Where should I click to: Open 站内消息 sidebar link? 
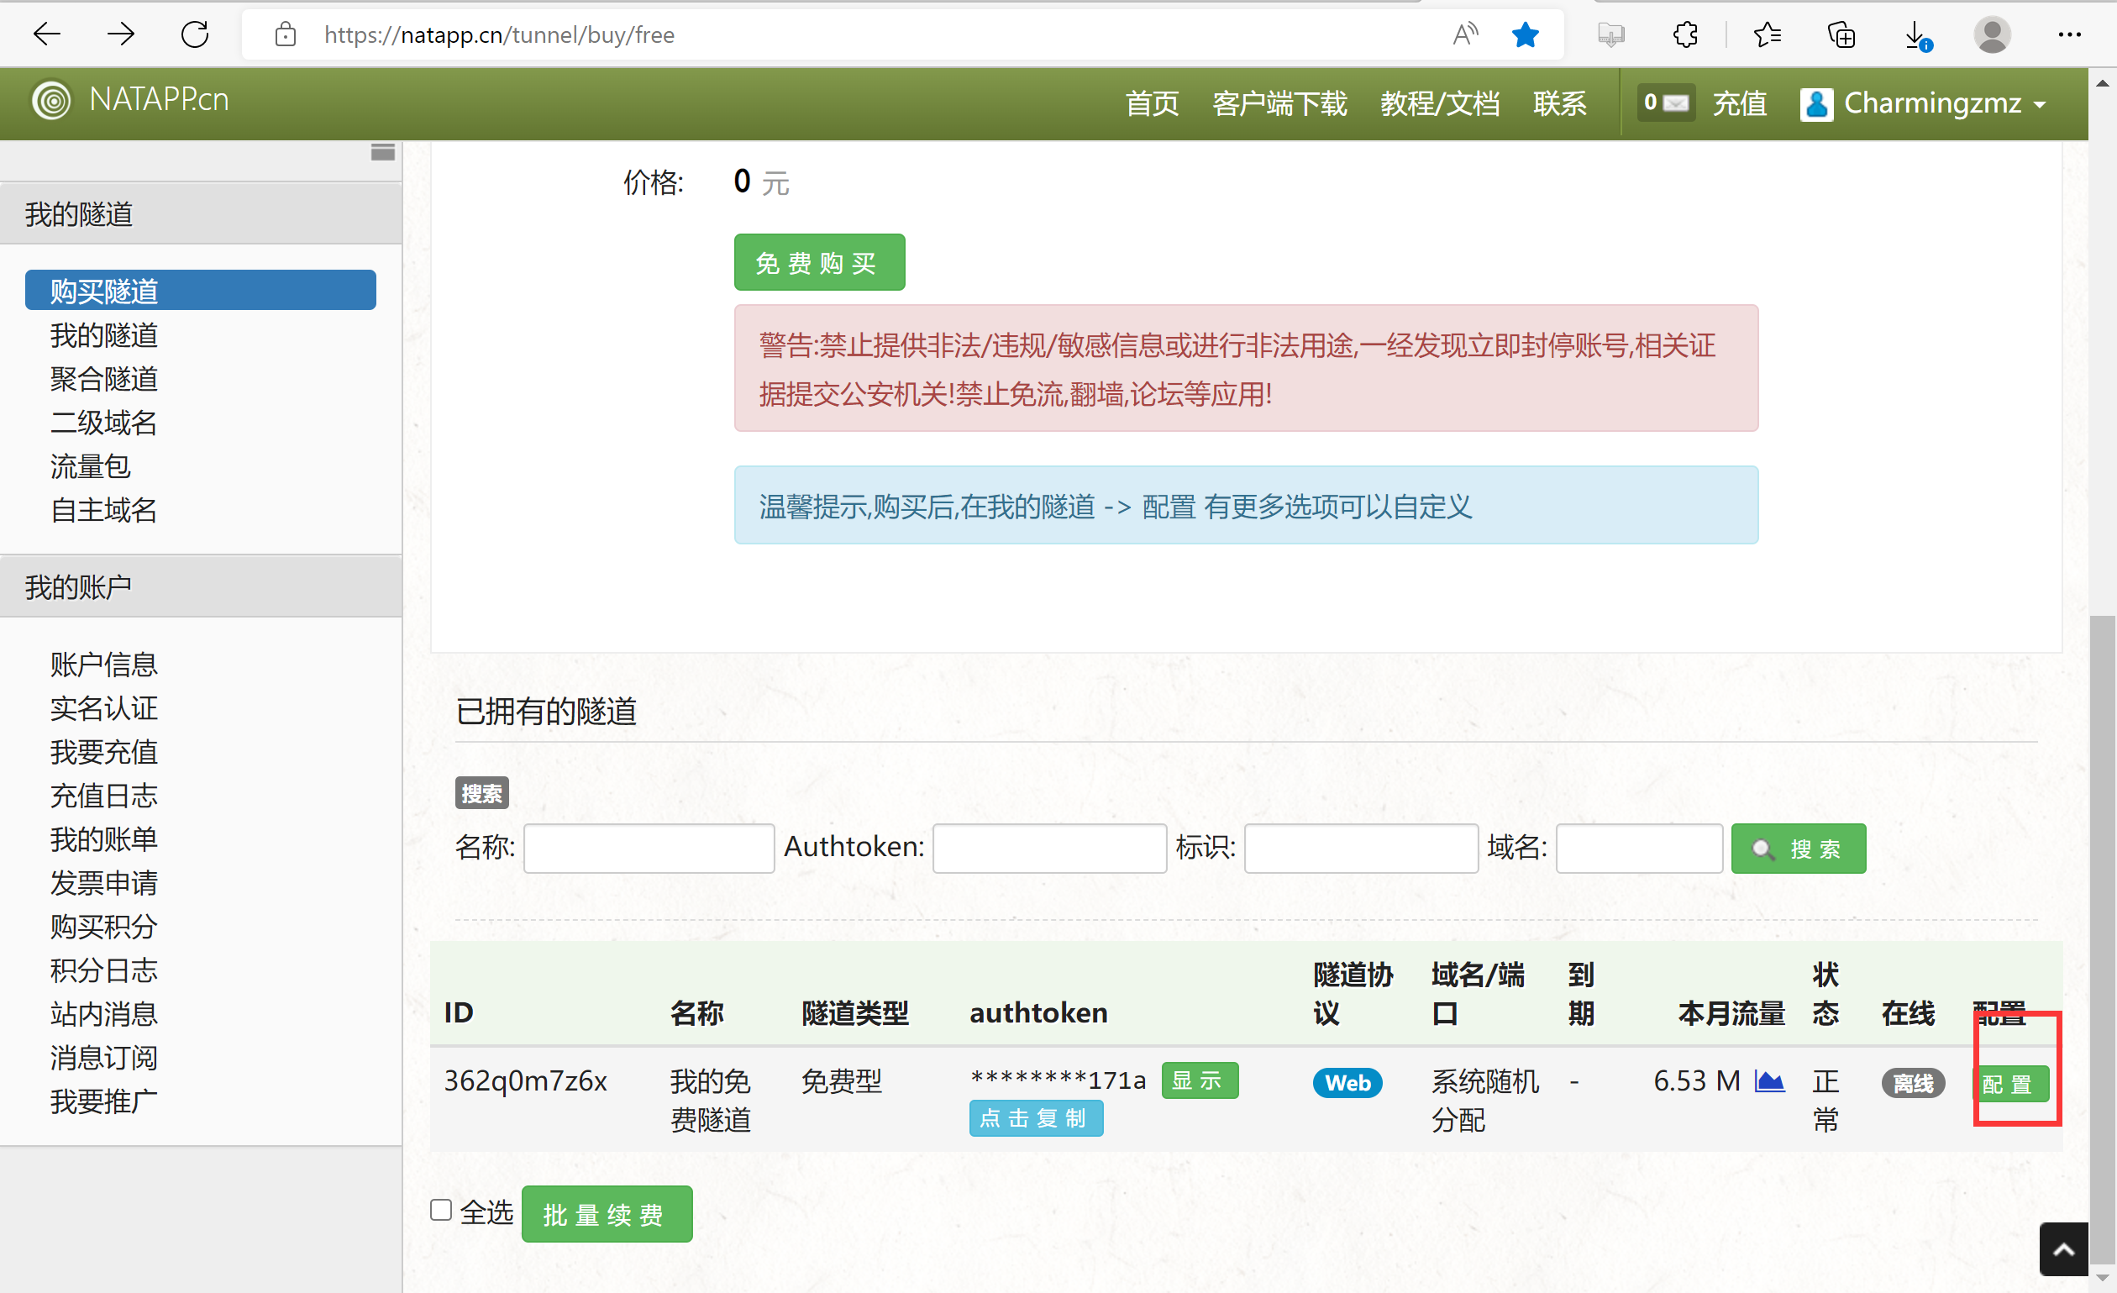(104, 1014)
